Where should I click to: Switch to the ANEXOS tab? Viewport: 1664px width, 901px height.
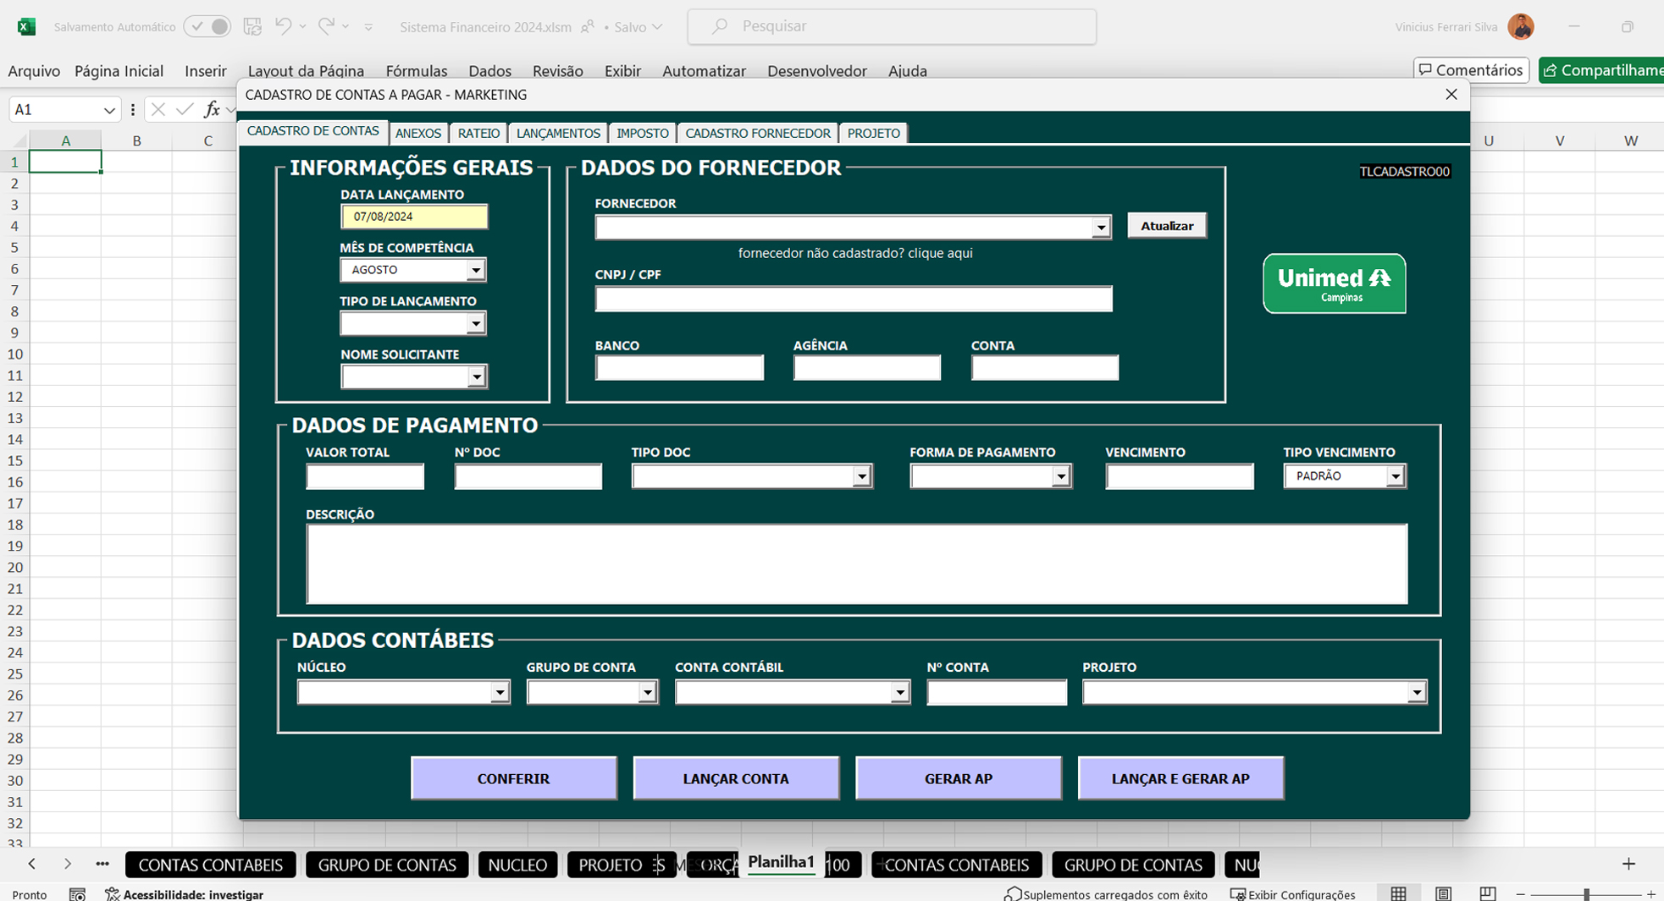(x=418, y=133)
